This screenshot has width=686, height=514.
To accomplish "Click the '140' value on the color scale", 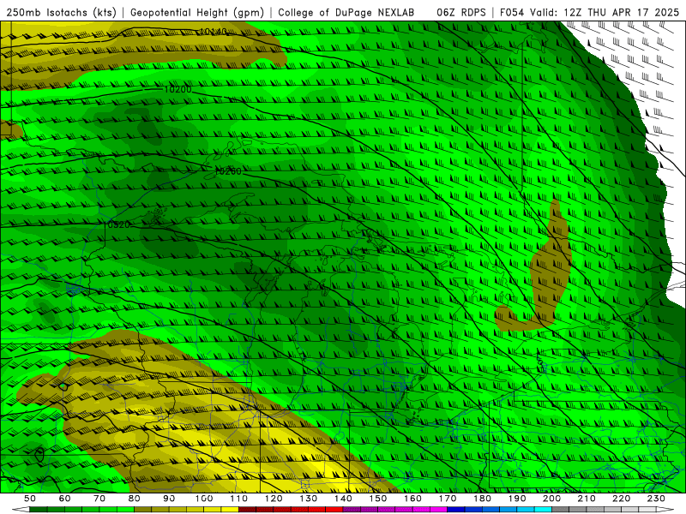I will coord(343,499).
